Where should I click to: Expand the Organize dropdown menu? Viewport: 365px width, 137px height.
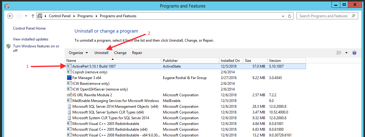[78, 53]
